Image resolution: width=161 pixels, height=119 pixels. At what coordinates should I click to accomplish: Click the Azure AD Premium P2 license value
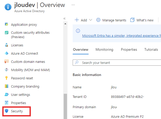click(x=127, y=116)
